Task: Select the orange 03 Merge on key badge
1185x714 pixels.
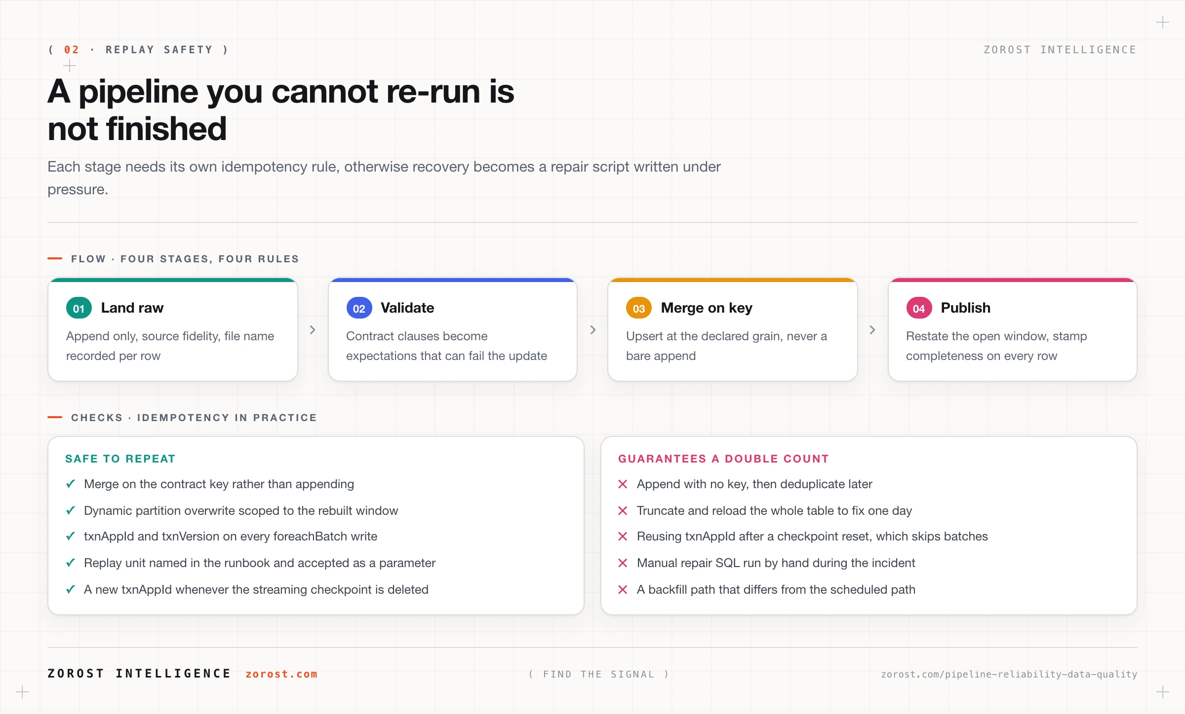Action: pyautogui.click(x=639, y=308)
